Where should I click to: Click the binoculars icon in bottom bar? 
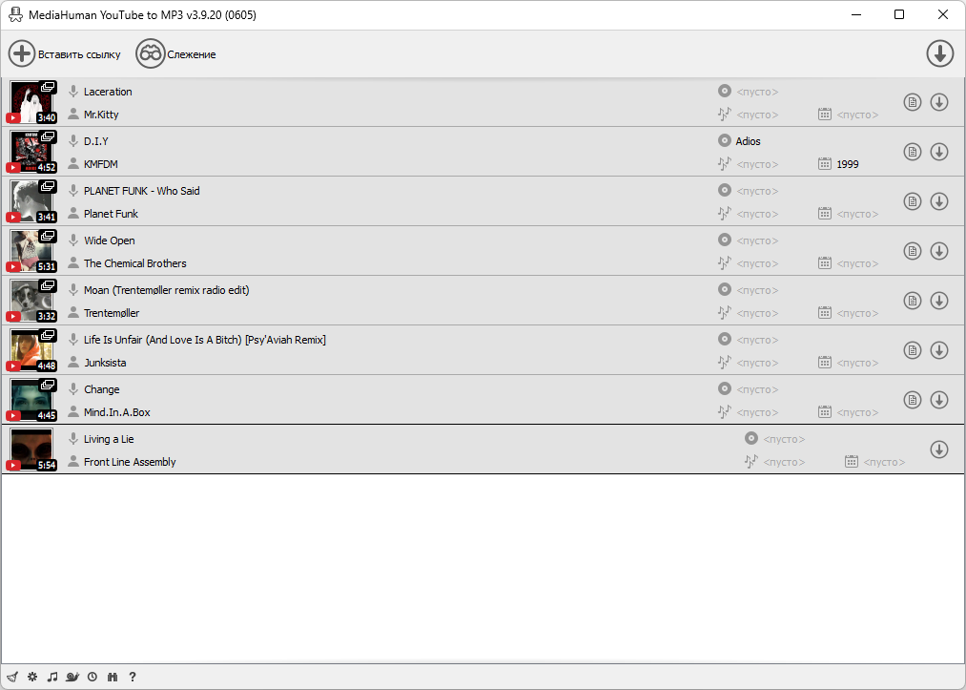pos(113,677)
